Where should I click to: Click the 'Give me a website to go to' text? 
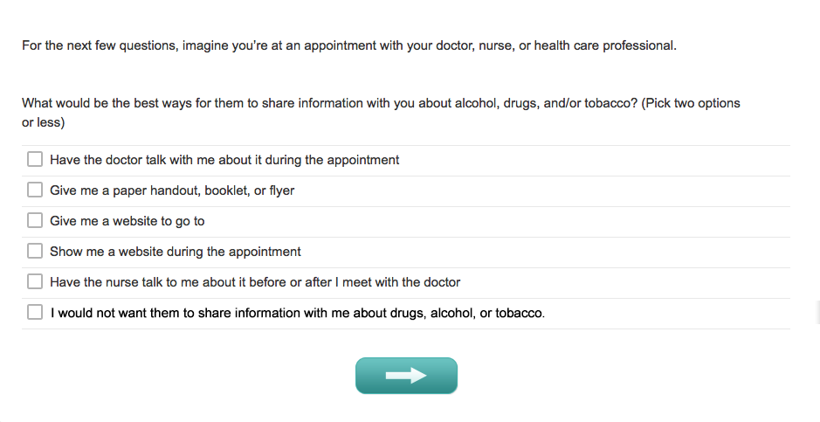point(127,221)
